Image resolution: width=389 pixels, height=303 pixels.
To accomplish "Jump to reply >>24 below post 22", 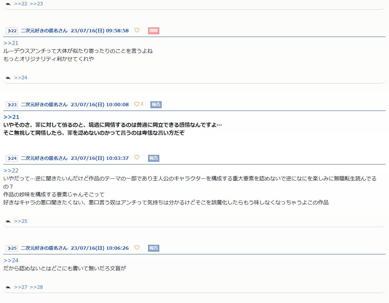I will click(21, 78).
